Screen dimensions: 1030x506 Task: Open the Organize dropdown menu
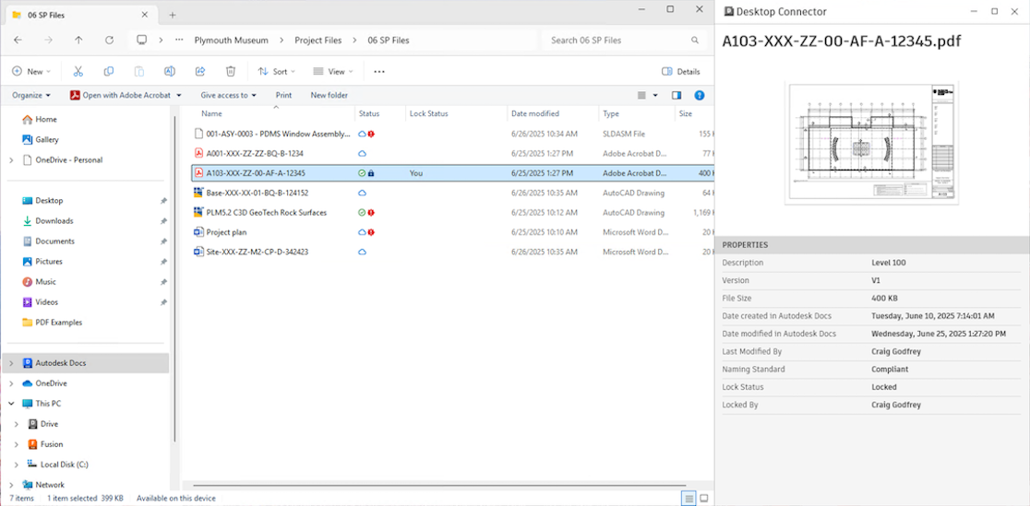click(31, 95)
